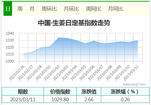The height and width of the screenshot is (105, 151).
Task: Click the 2.66 change value cell
Action: coord(89,99)
